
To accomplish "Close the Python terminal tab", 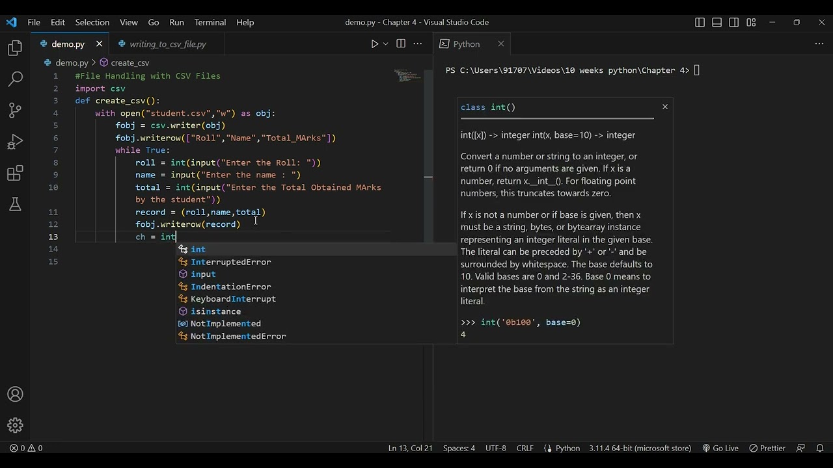I will tap(500, 44).
